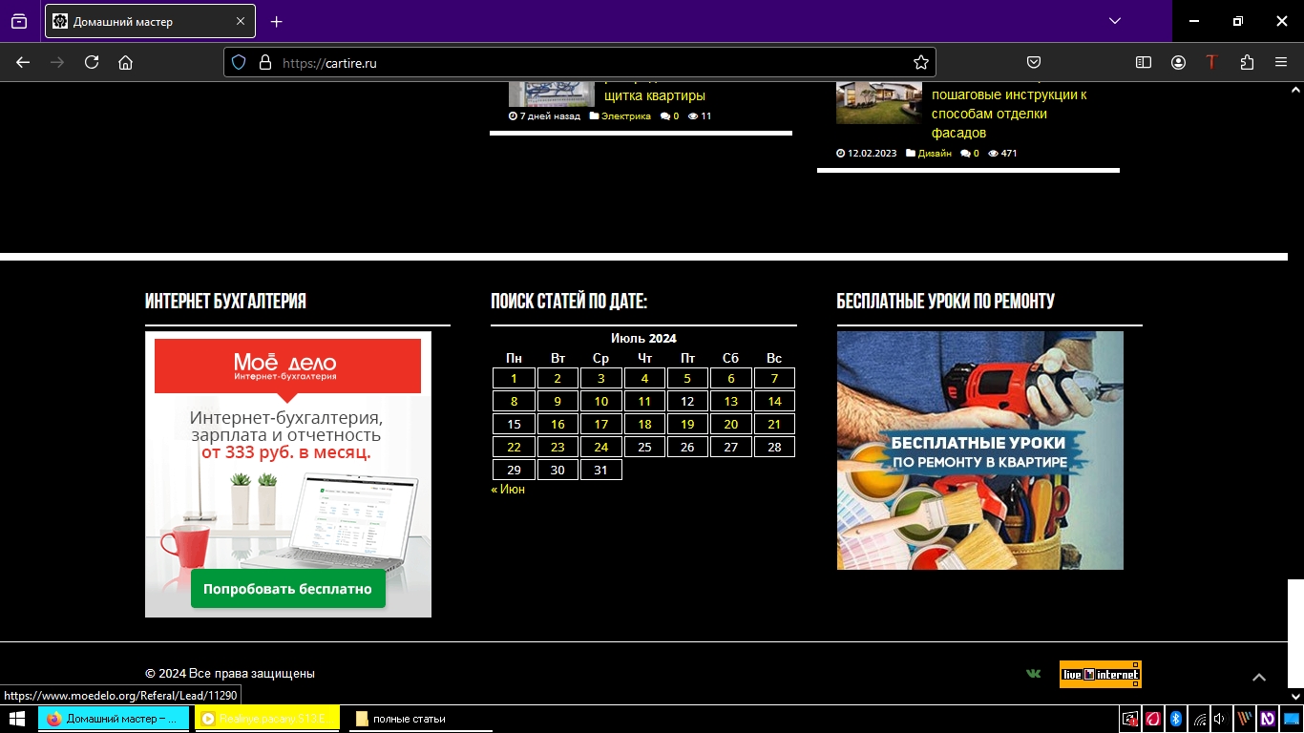Open the electrical panel article thumbnail
Image resolution: width=1304 pixels, height=733 pixels.
click(552, 94)
